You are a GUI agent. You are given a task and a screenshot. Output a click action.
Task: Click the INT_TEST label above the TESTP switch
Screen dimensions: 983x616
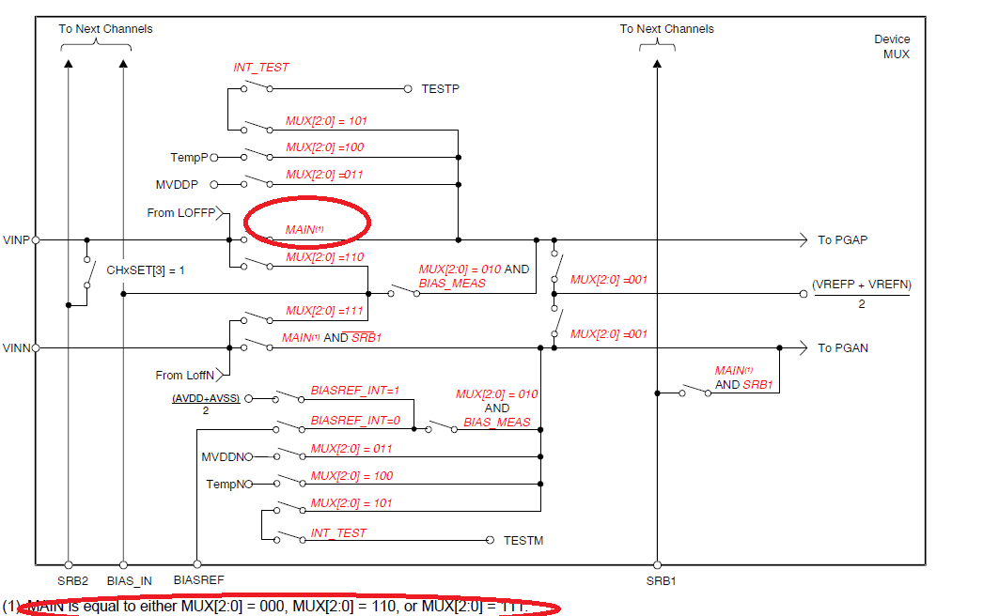click(261, 67)
